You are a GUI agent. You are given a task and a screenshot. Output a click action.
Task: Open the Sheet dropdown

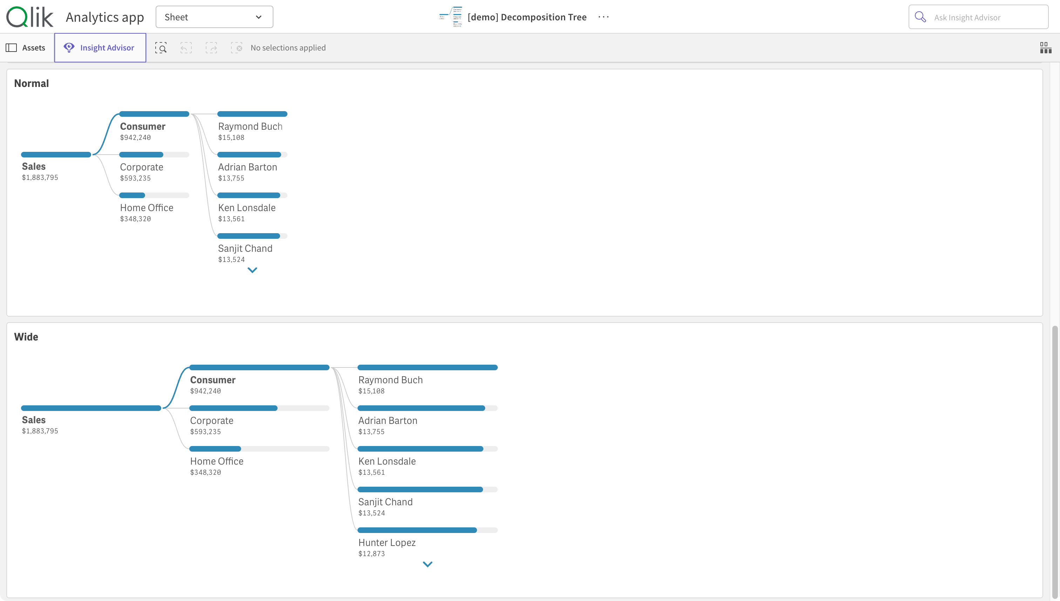pos(214,17)
